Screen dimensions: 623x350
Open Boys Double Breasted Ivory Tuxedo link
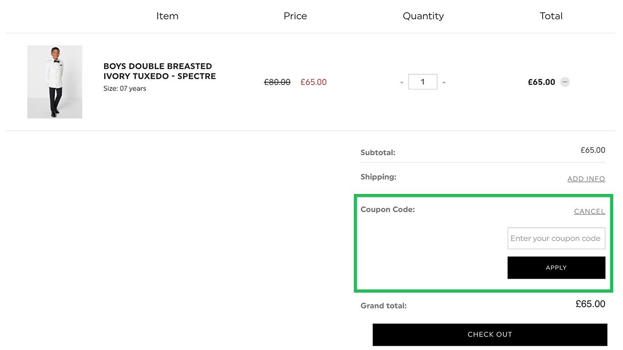[160, 71]
